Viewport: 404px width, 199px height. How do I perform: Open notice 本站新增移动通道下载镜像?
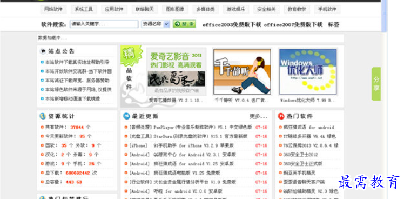pyautogui.click(x=73, y=98)
